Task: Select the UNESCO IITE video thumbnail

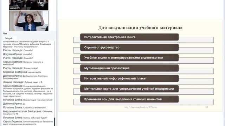Action: (x=29, y=5)
